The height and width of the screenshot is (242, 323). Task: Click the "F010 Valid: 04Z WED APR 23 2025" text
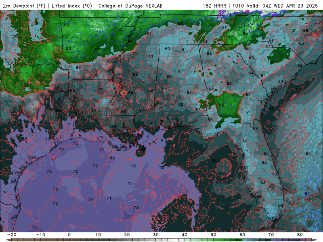click(275, 6)
